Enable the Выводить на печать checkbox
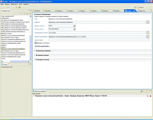The height and width of the screenshot is (120, 153). pos(35,43)
